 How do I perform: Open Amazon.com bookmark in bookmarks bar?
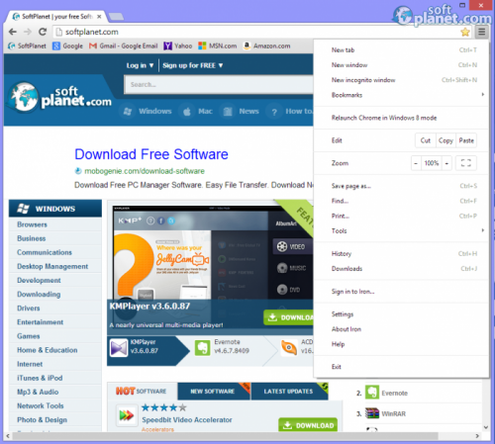point(266,45)
